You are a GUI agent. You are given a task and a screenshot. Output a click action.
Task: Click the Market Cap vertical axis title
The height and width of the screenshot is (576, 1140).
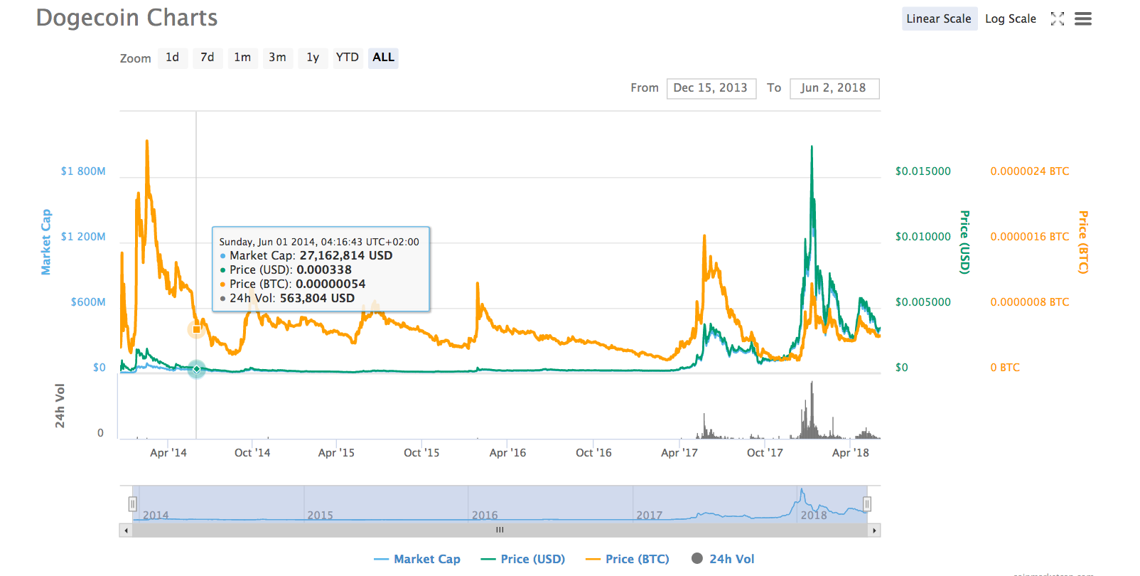pos(46,242)
